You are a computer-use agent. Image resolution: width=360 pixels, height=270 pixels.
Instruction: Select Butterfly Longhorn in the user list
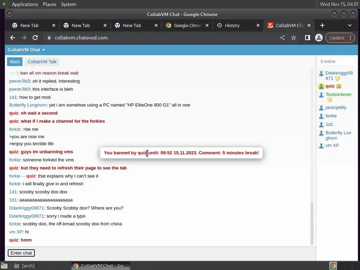pos(338,135)
